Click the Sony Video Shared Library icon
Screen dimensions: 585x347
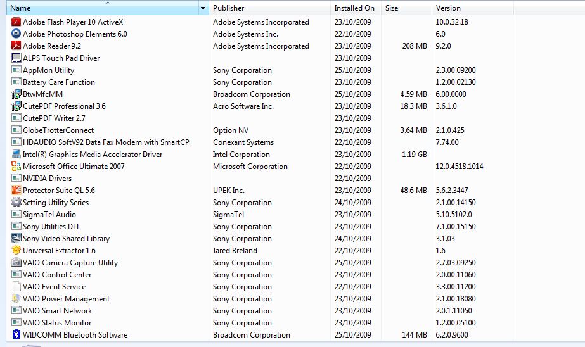coord(16,238)
